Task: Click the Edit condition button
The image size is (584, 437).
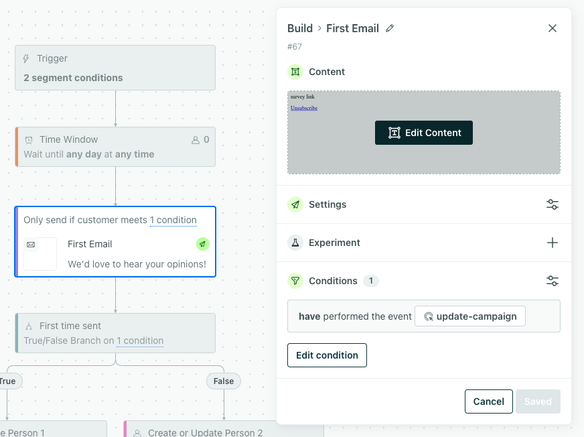Action: tap(327, 355)
